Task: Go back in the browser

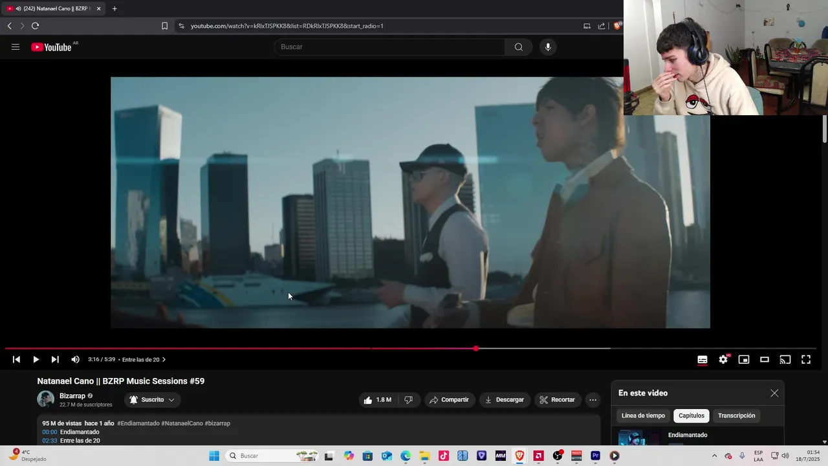Action: point(9,26)
